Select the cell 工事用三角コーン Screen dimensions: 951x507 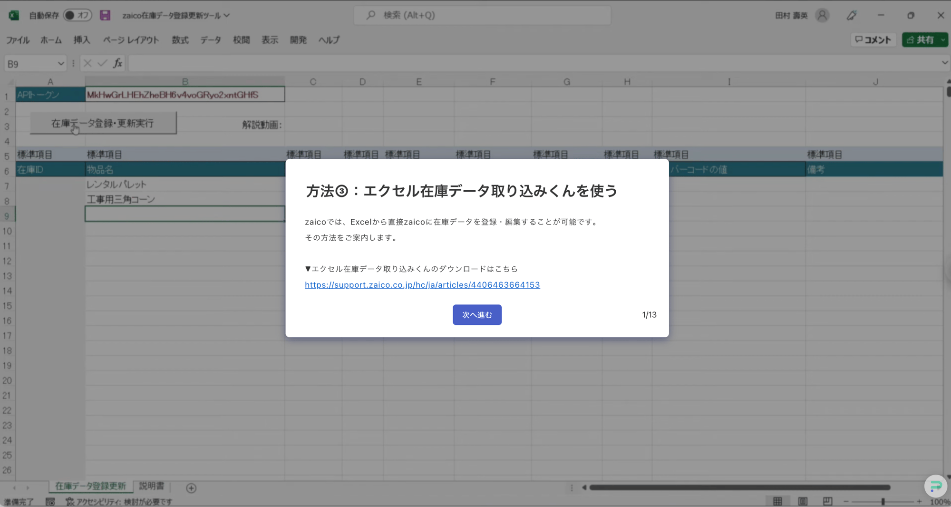click(x=185, y=199)
